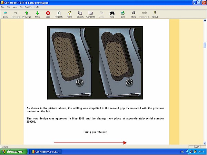Click the scrollbar up arrow
The height and width of the screenshot is (155, 207).
tap(205, 20)
